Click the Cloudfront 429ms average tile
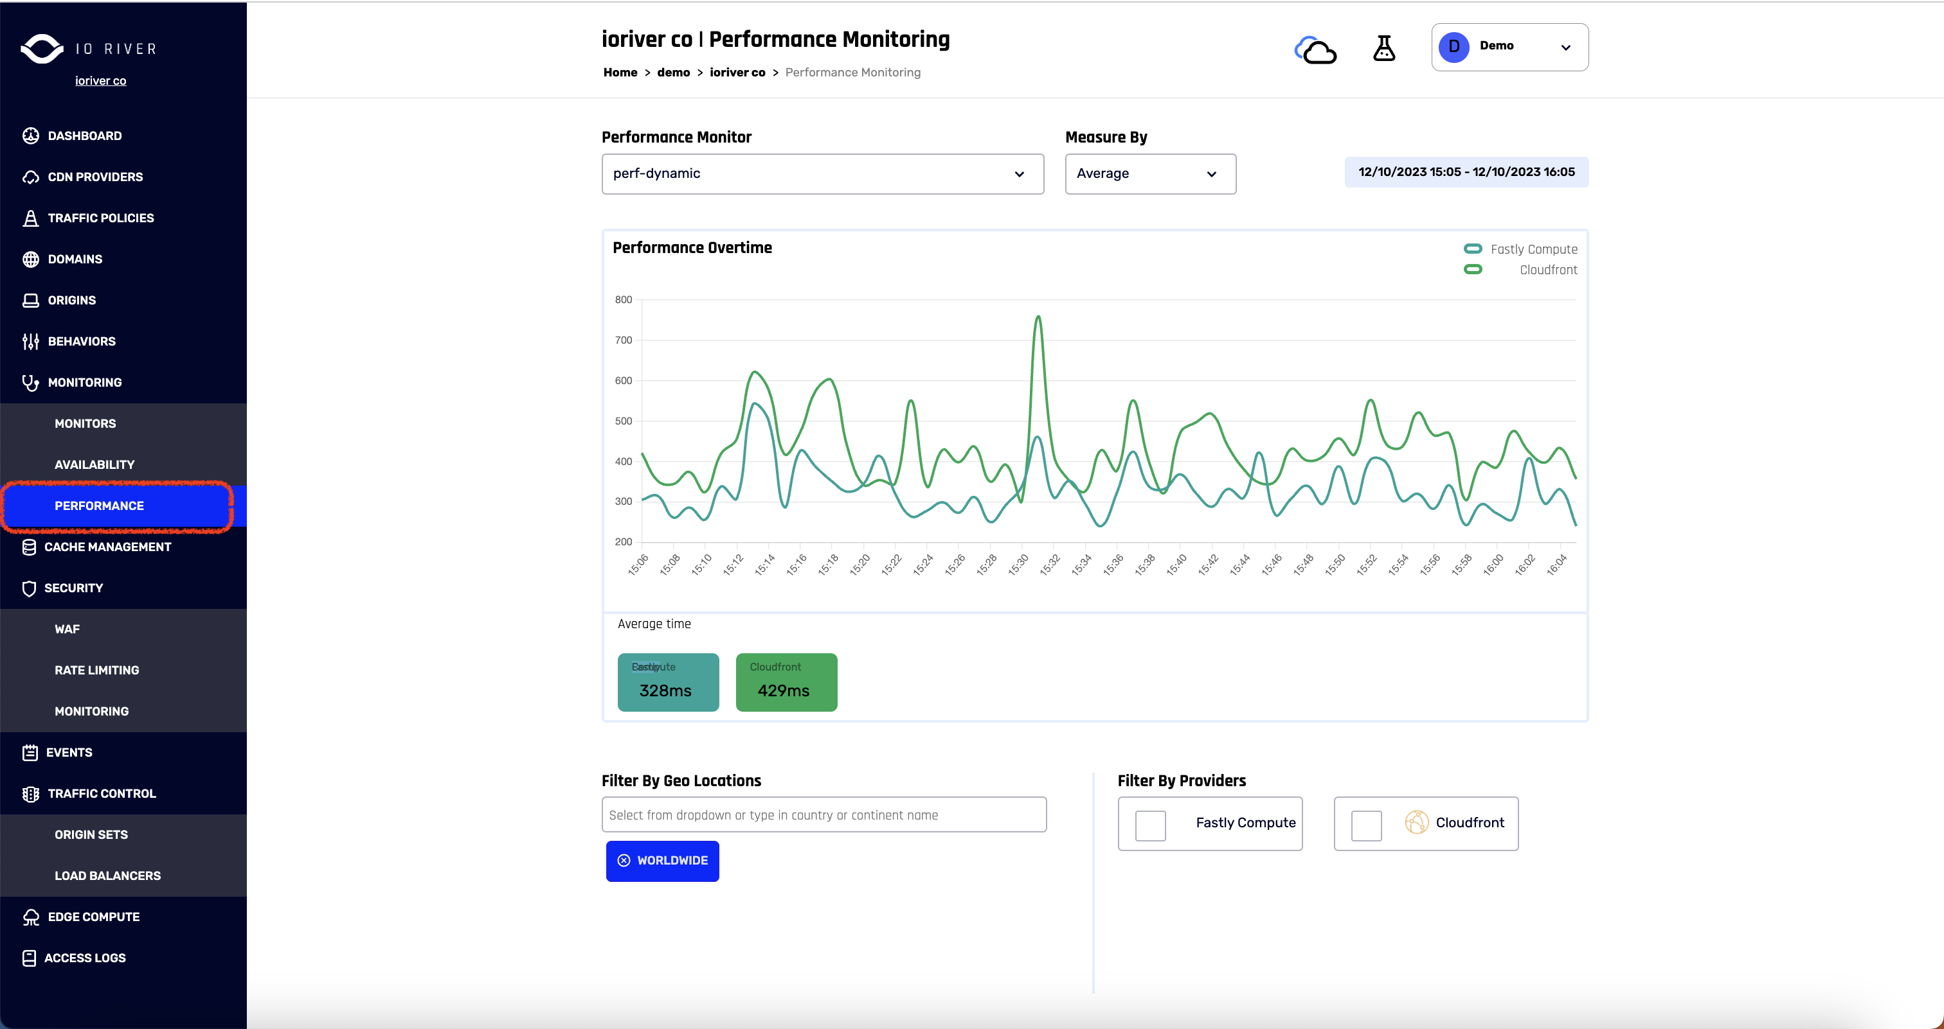Viewport: 1944px width, 1029px height. coord(786,682)
